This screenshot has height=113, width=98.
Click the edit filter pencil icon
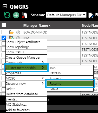91,15
